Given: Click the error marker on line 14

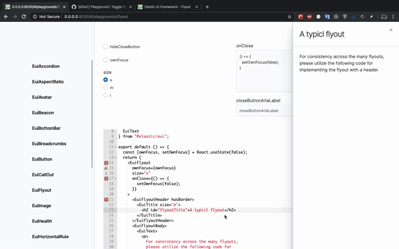Looking at the screenshot, I should (106, 162).
